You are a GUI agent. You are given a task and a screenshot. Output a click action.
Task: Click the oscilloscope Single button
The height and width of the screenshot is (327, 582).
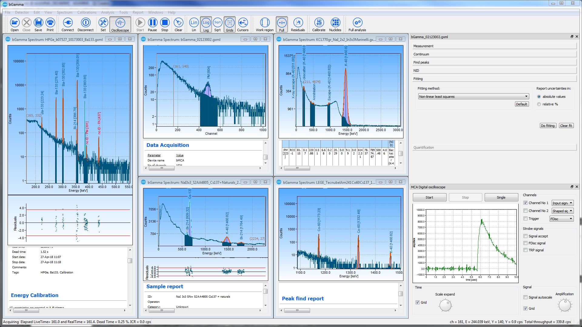point(501,197)
